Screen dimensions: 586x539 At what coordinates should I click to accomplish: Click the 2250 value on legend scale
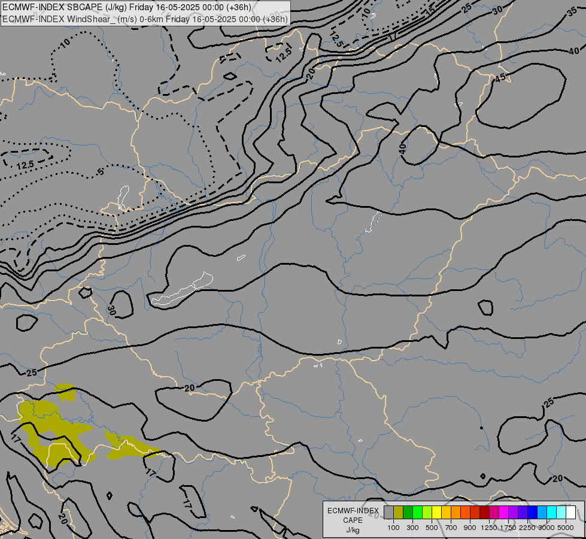527,528
